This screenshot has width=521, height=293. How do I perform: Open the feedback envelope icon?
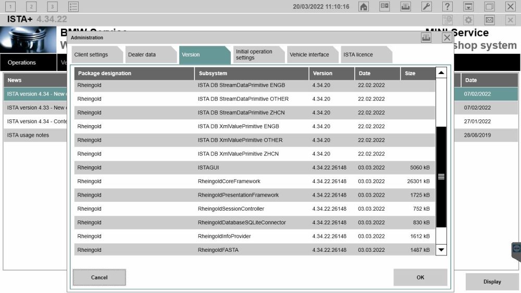coord(489,20)
